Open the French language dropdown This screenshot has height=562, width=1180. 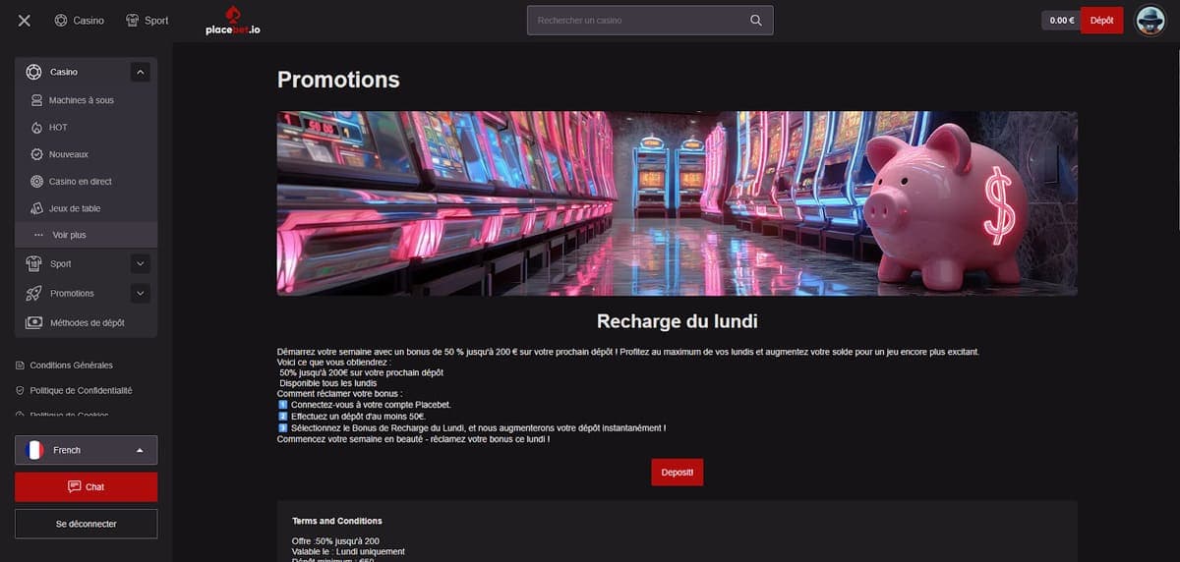pyautogui.click(x=86, y=450)
